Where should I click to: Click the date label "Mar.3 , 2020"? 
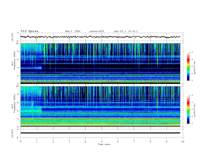pos(73,31)
